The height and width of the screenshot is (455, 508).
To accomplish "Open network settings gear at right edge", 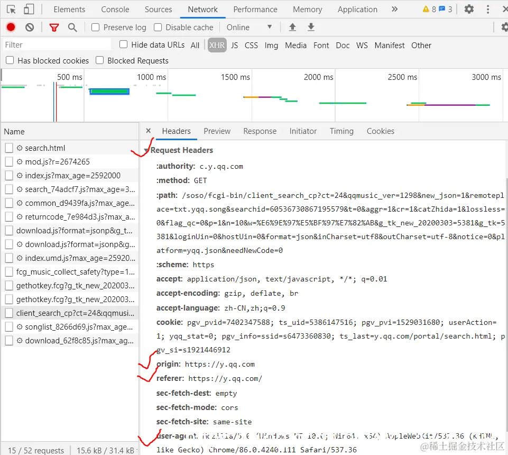I will point(504,27).
